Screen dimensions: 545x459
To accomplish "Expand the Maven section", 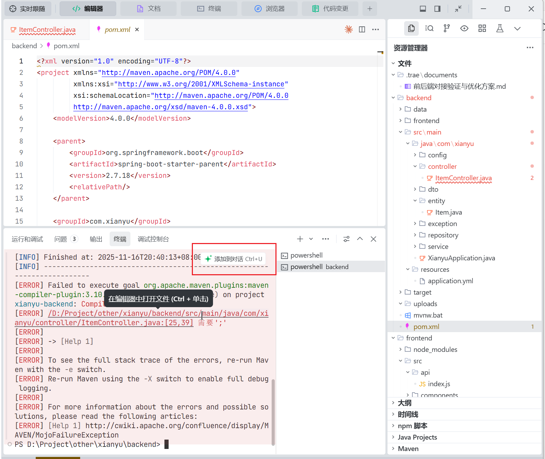I will coord(408,449).
